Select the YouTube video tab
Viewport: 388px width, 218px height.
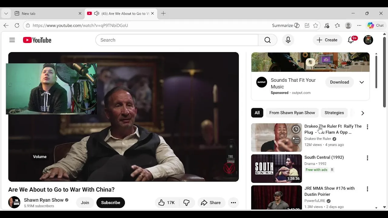[121, 13]
